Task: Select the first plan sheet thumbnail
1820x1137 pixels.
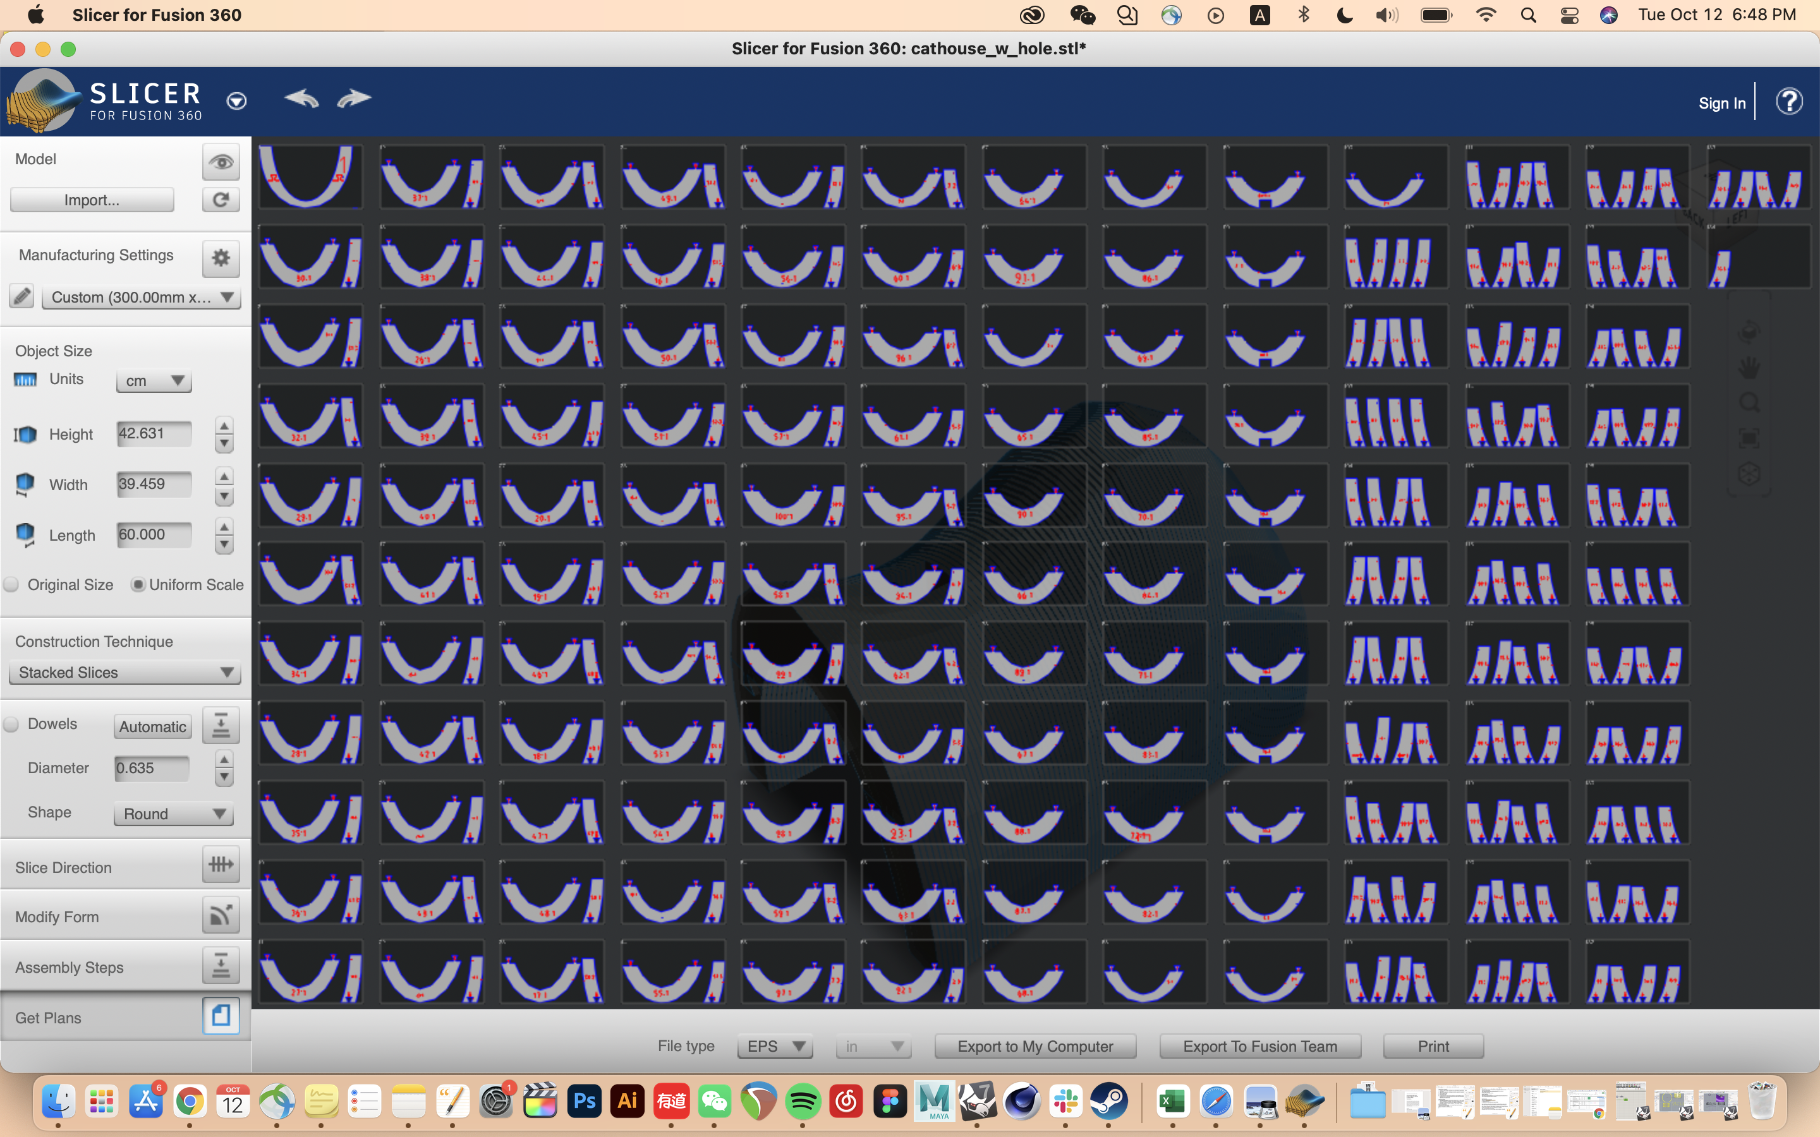Action: click(x=310, y=176)
